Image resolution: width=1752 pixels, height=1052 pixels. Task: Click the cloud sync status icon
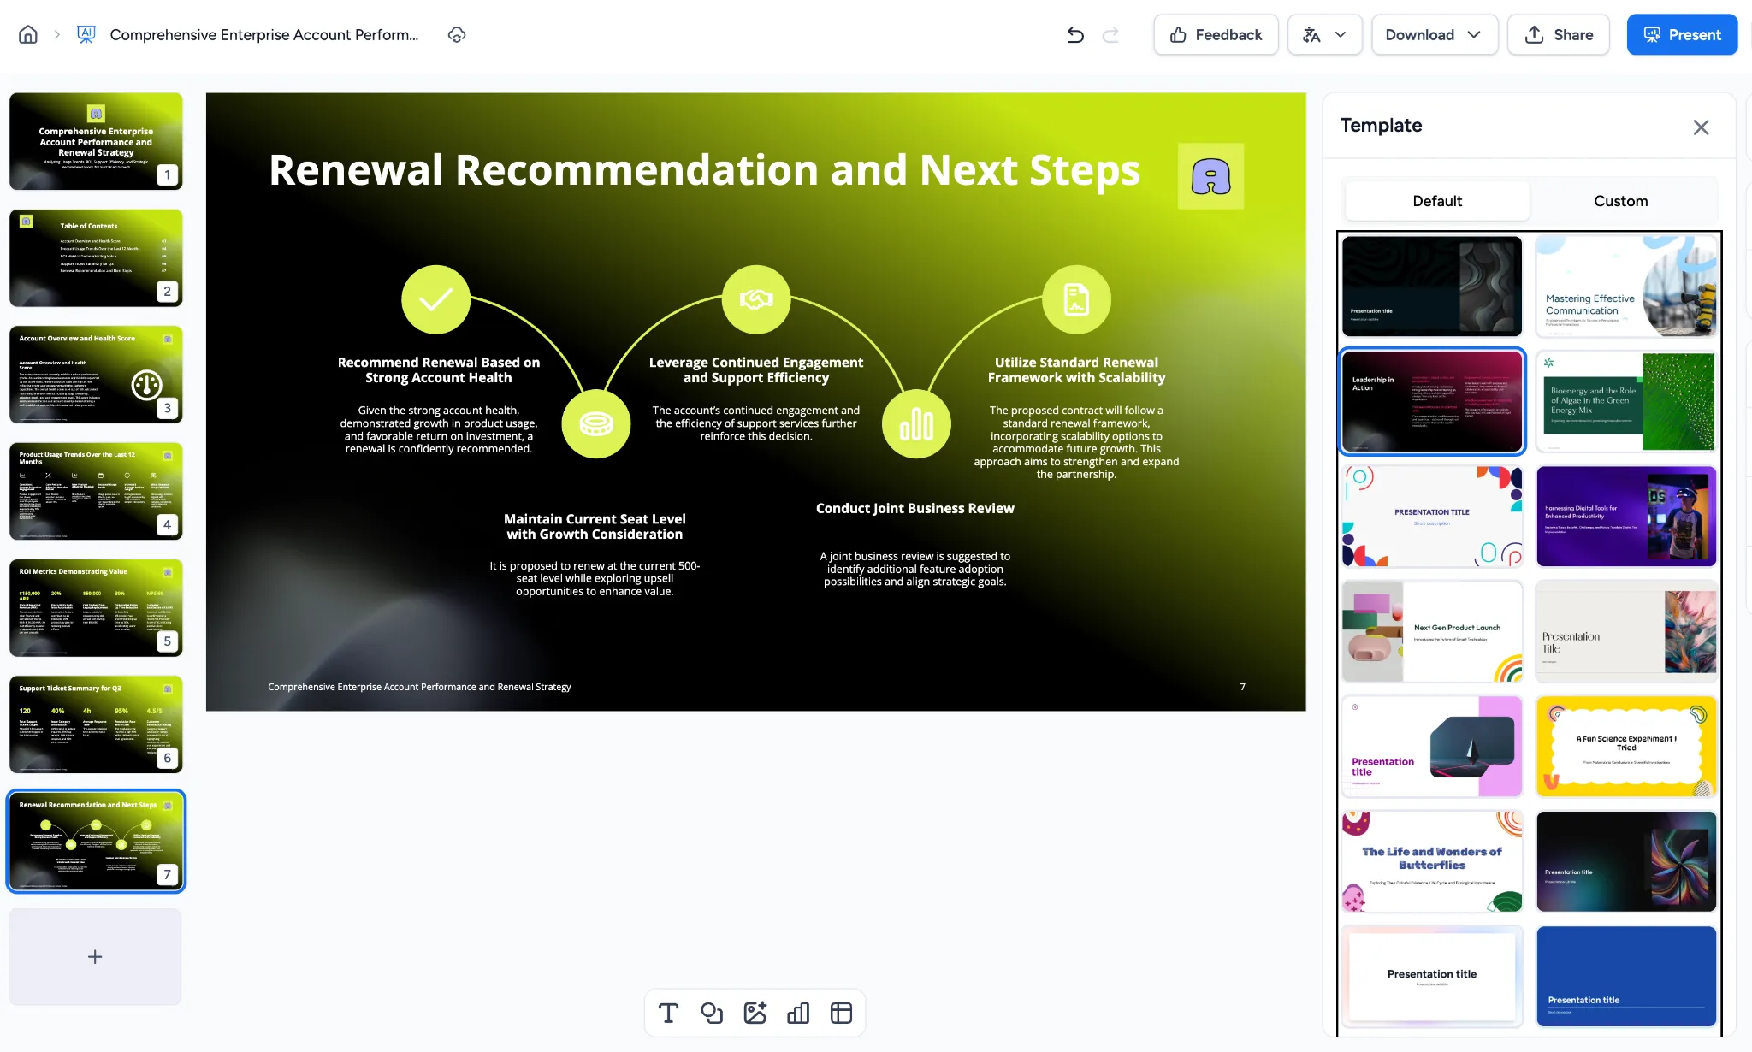click(457, 34)
